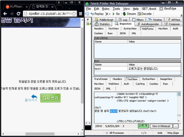Select request Headers inspector tab
This screenshot has width=184, height=137.
[99, 28]
